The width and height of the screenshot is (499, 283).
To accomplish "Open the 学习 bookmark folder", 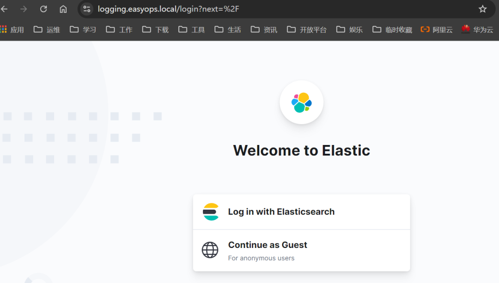I will click(83, 30).
